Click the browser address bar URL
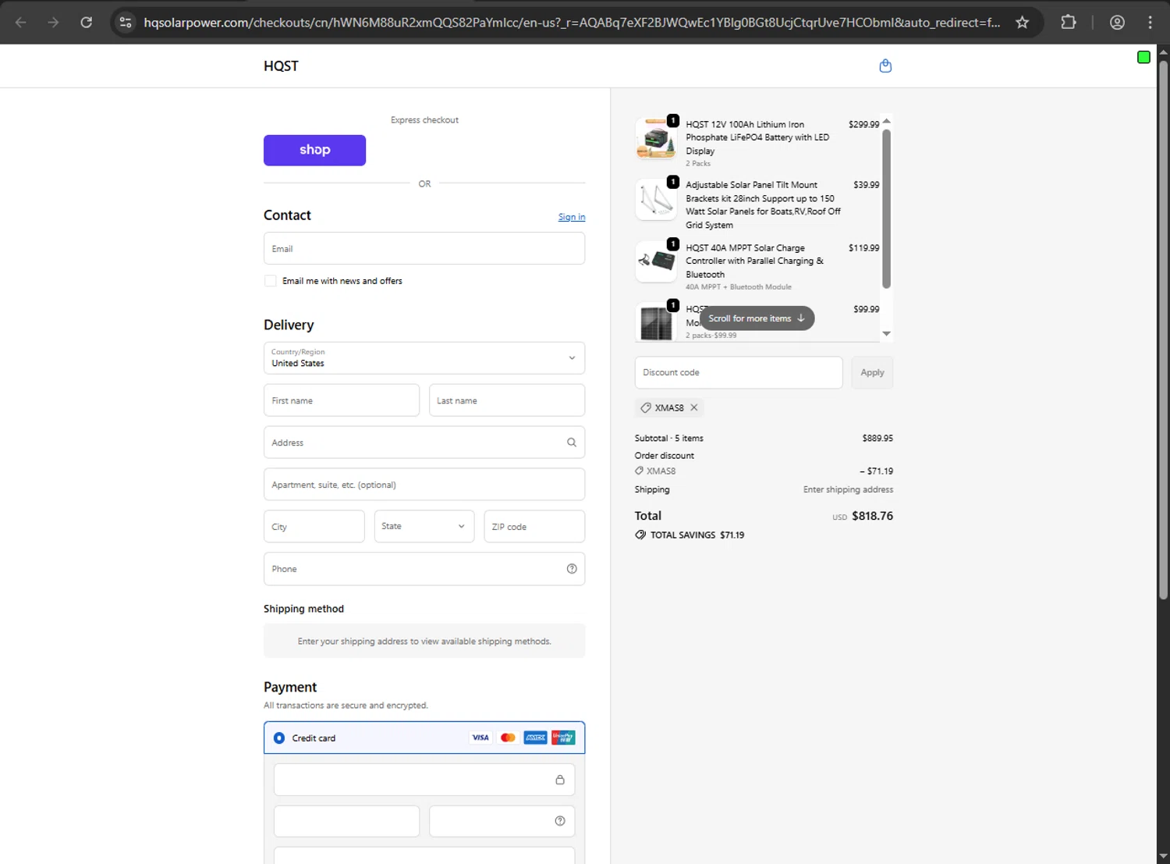1170x864 pixels. pyautogui.click(x=572, y=22)
